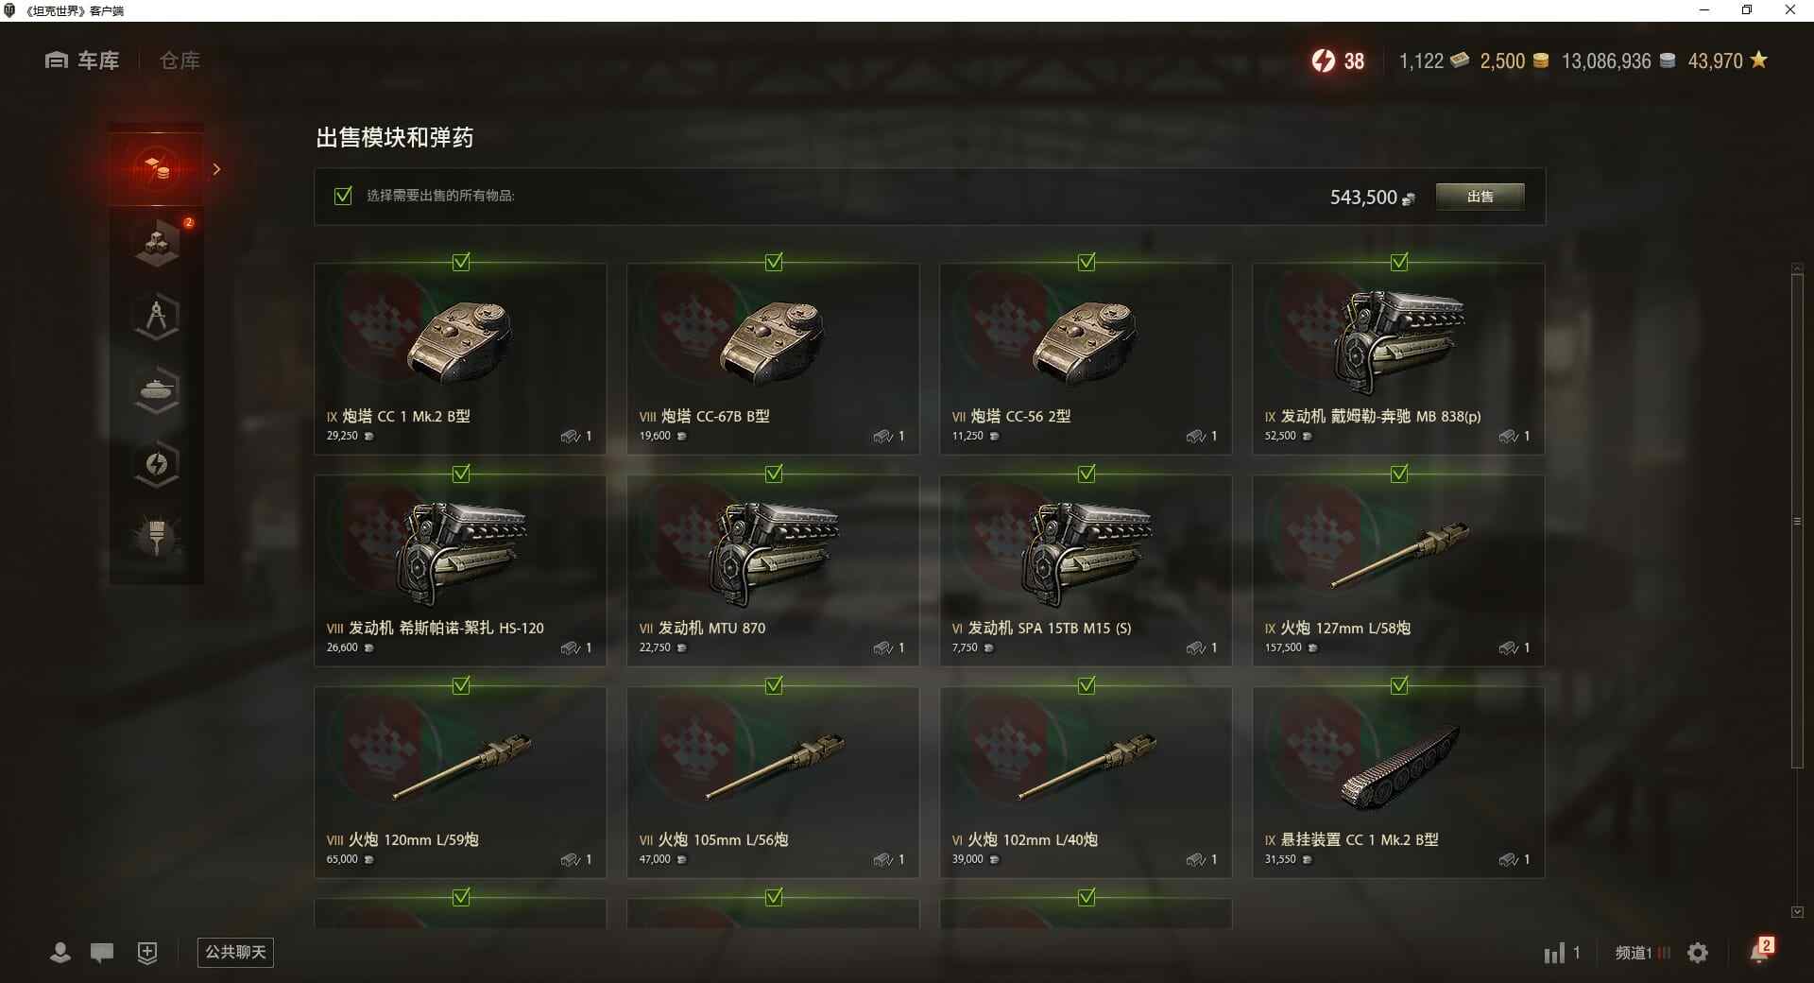Click the scrollbar down arrow
The height and width of the screenshot is (983, 1814).
[x=1797, y=912]
